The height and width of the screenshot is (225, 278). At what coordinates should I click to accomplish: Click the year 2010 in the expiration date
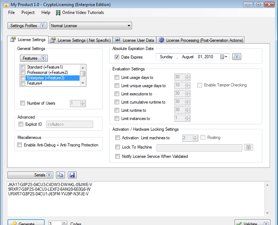pos(209,57)
